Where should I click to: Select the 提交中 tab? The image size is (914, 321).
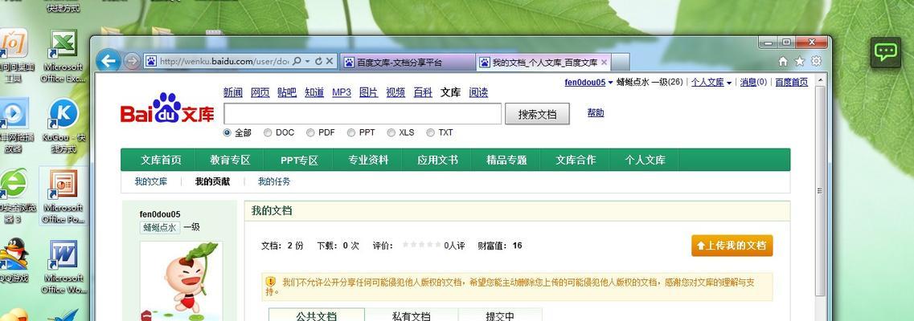(500, 315)
